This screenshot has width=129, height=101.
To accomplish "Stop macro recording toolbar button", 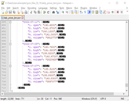I will (122, 12).
